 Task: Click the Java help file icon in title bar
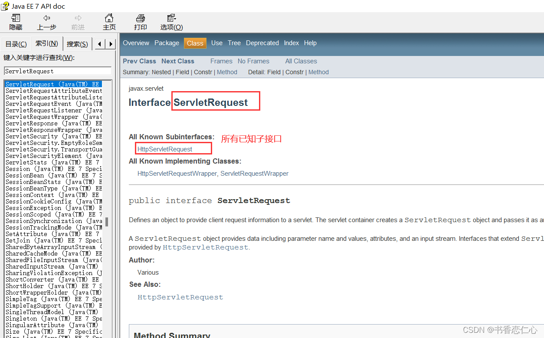6,6
